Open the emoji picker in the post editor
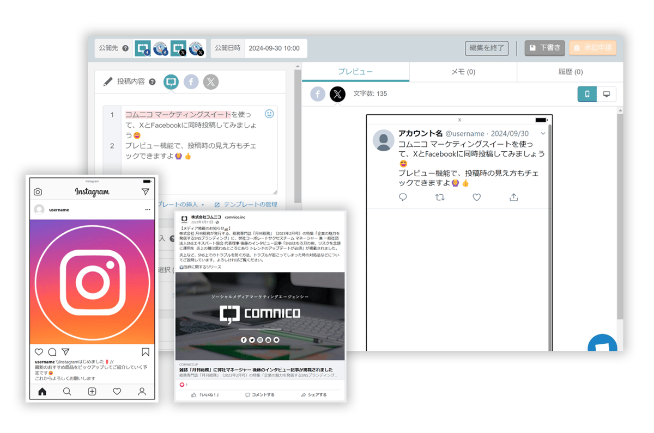This screenshot has height=433, width=654. (269, 114)
